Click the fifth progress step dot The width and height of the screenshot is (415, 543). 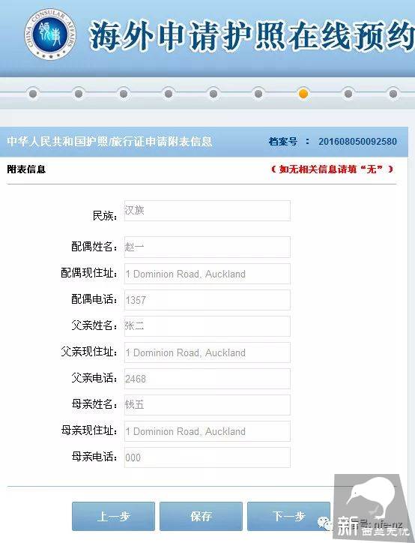tap(213, 94)
